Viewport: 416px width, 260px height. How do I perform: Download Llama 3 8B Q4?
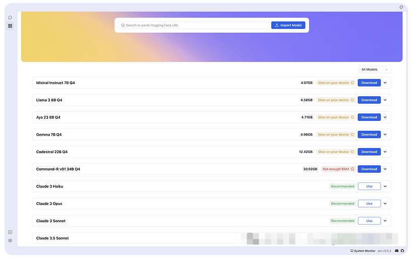click(369, 100)
